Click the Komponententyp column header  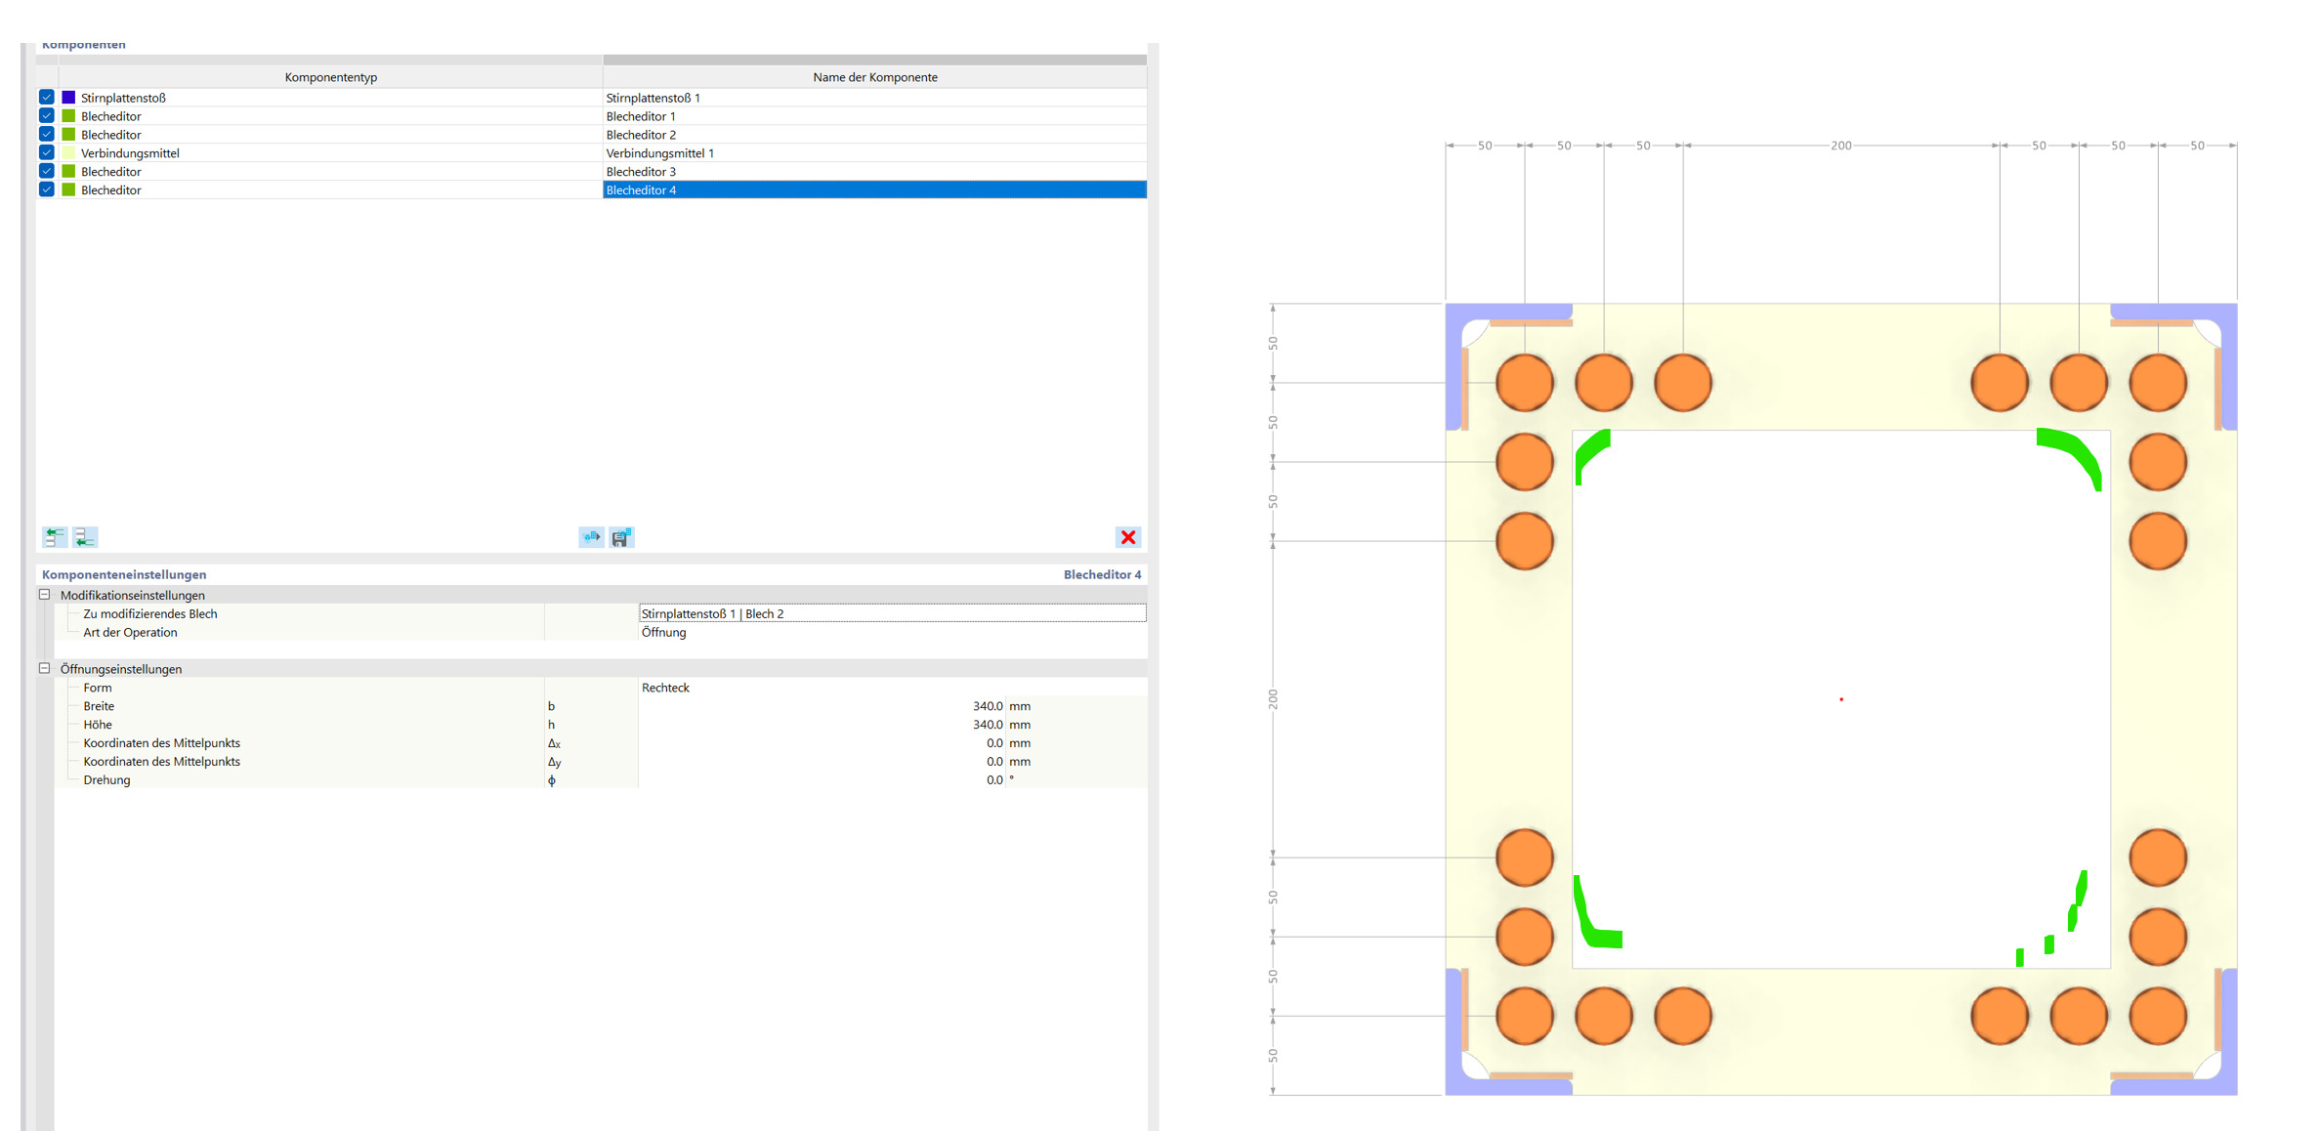pyautogui.click(x=330, y=77)
